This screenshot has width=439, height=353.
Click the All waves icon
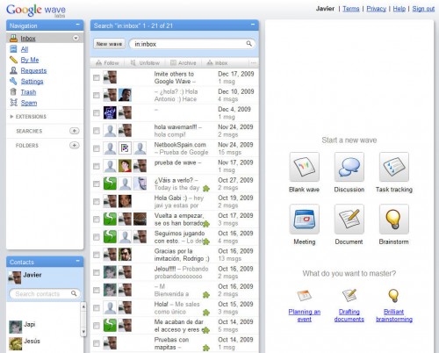coord(13,49)
